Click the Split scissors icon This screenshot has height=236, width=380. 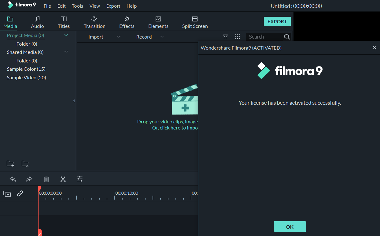tap(63, 179)
